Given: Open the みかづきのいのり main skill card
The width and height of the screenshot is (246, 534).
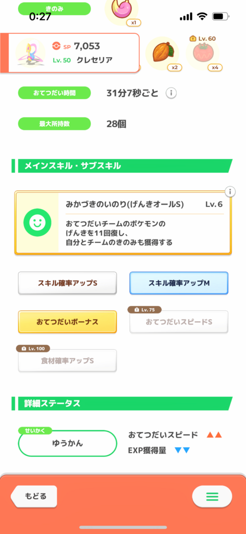Looking at the screenshot, I should 123,223.
